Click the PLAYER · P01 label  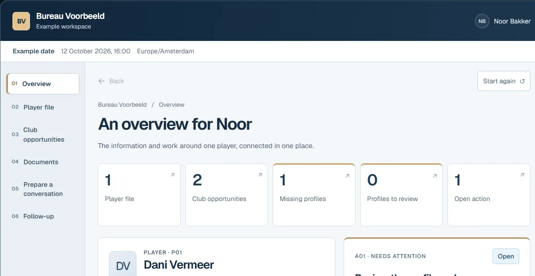click(163, 253)
